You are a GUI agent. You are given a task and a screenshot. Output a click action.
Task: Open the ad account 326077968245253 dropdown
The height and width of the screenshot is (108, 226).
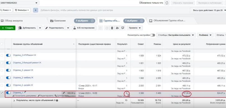19,3
